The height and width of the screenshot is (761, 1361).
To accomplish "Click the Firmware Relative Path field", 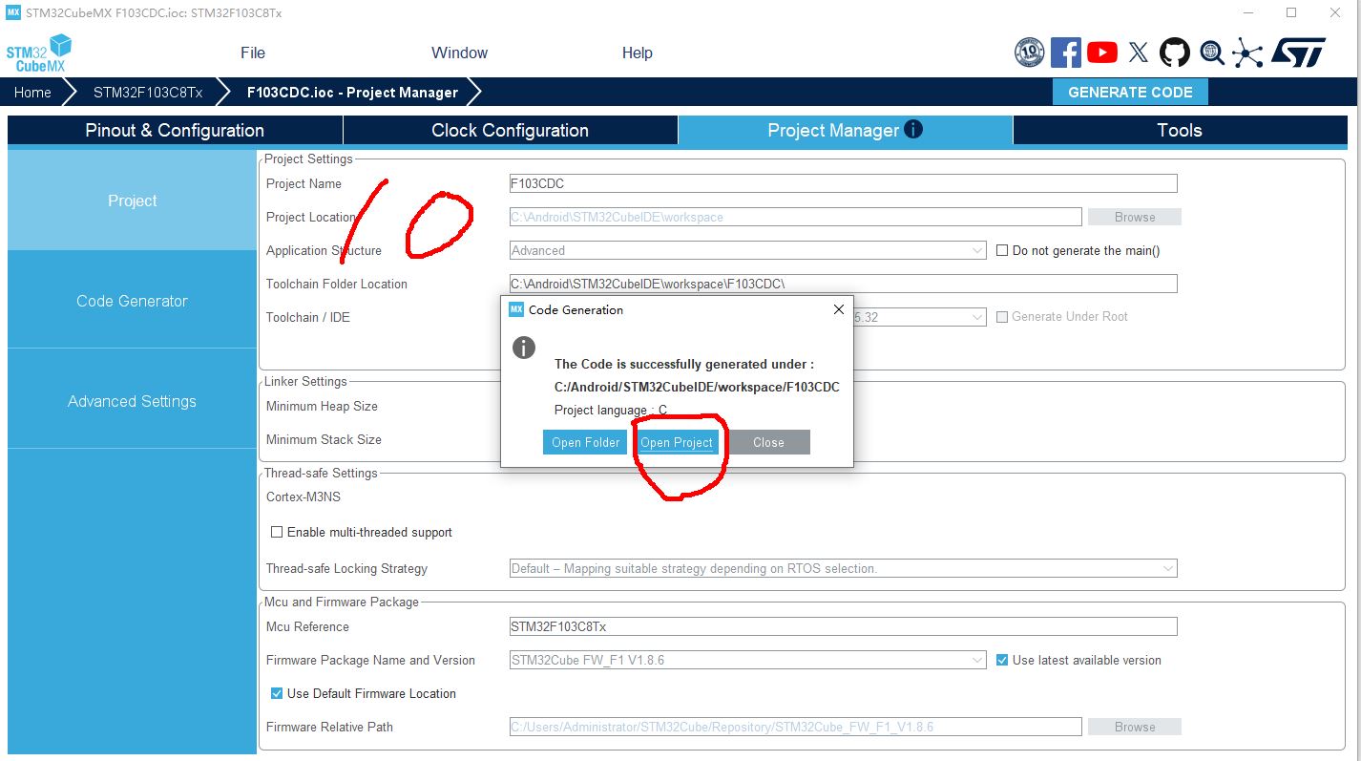I will tap(796, 727).
